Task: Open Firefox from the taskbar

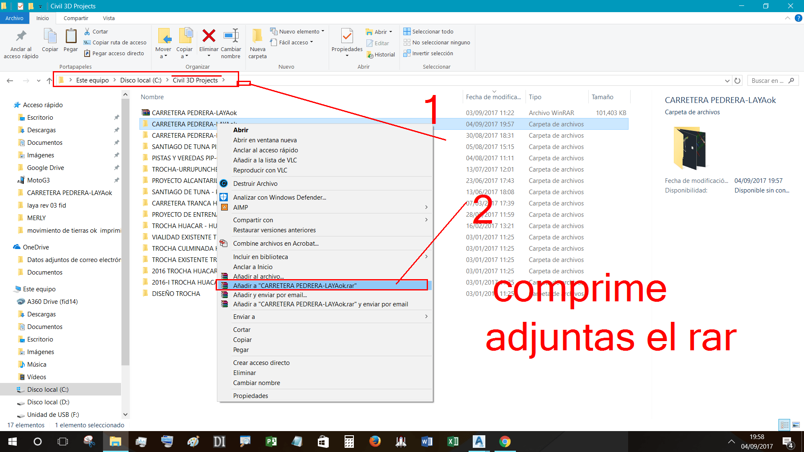Action: coord(375,442)
